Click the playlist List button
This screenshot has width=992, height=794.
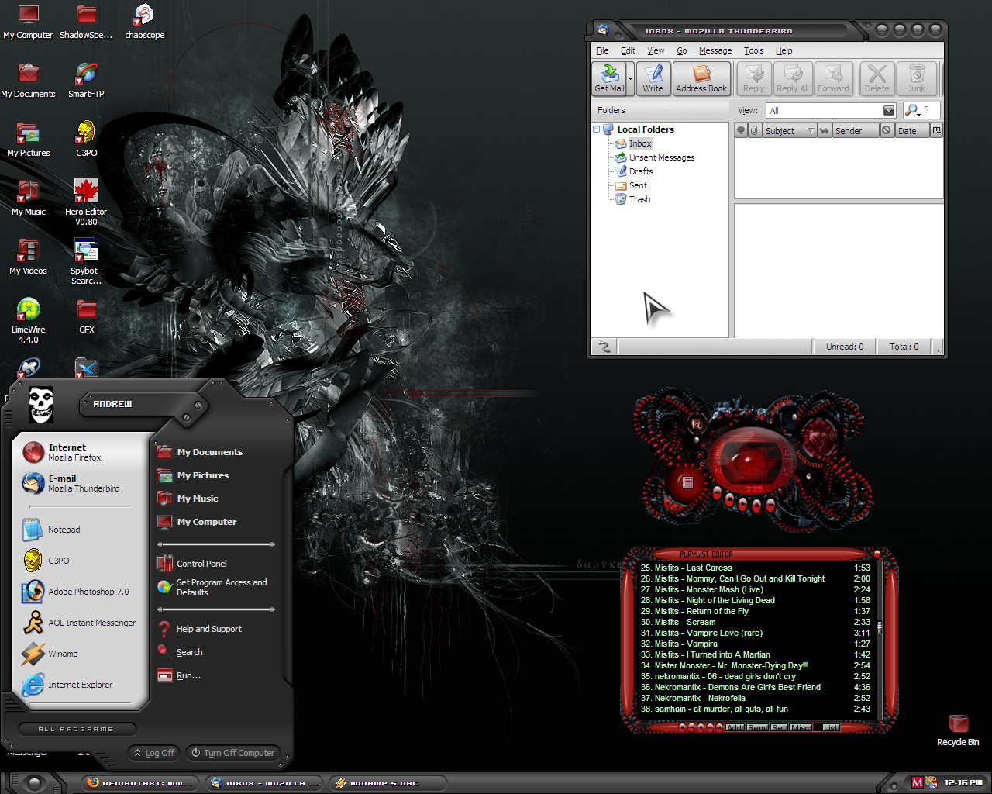click(x=831, y=727)
